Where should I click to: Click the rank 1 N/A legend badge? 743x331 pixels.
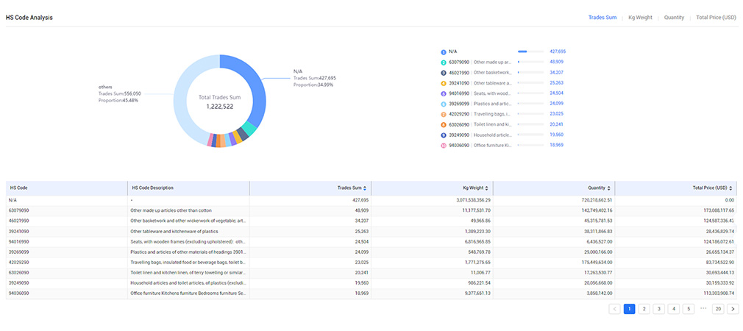[444, 51]
